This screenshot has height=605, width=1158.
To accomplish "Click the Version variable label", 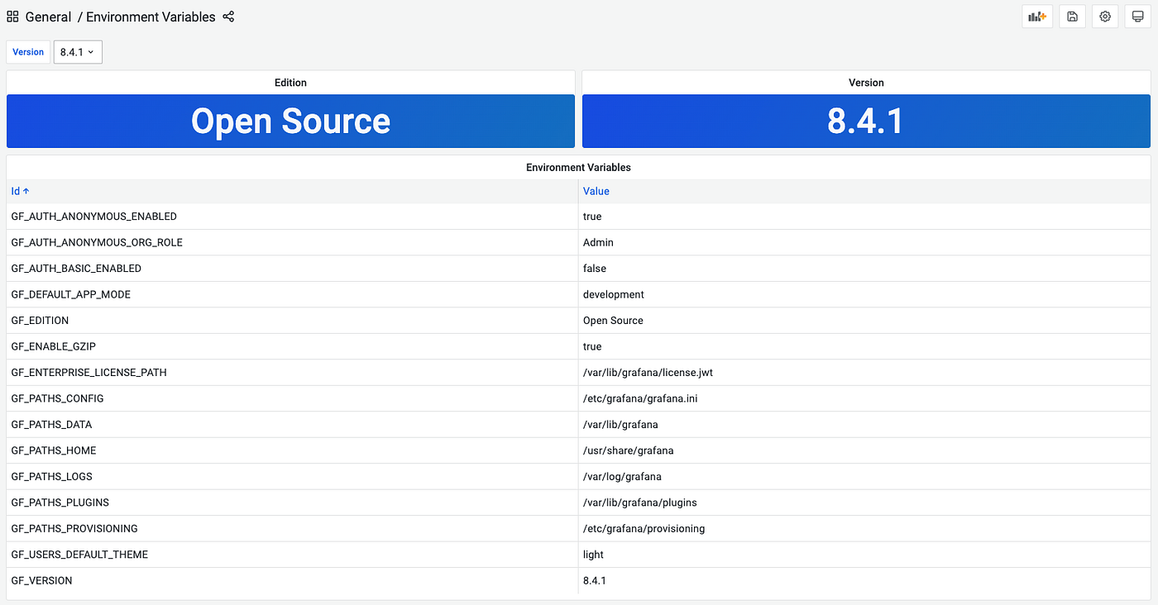I will [27, 51].
